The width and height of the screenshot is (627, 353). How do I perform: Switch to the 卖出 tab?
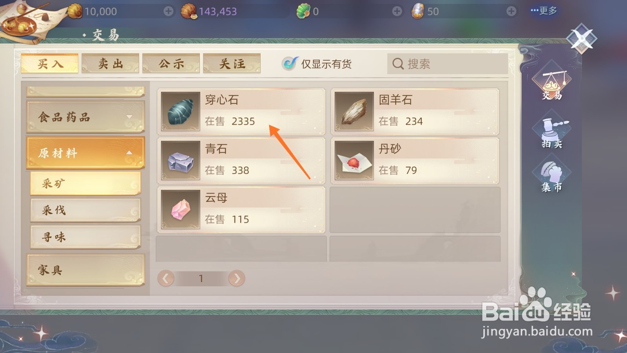click(x=111, y=64)
